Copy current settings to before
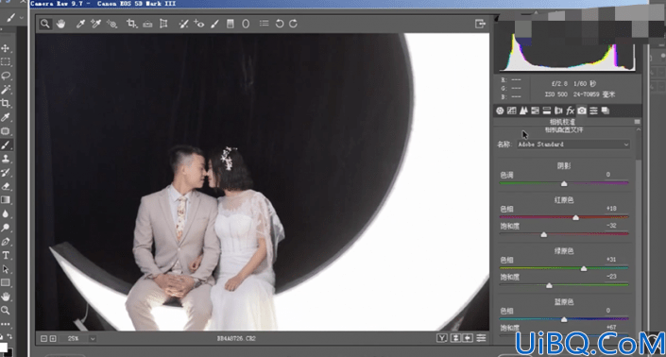This screenshot has height=357, width=666. click(468, 338)
